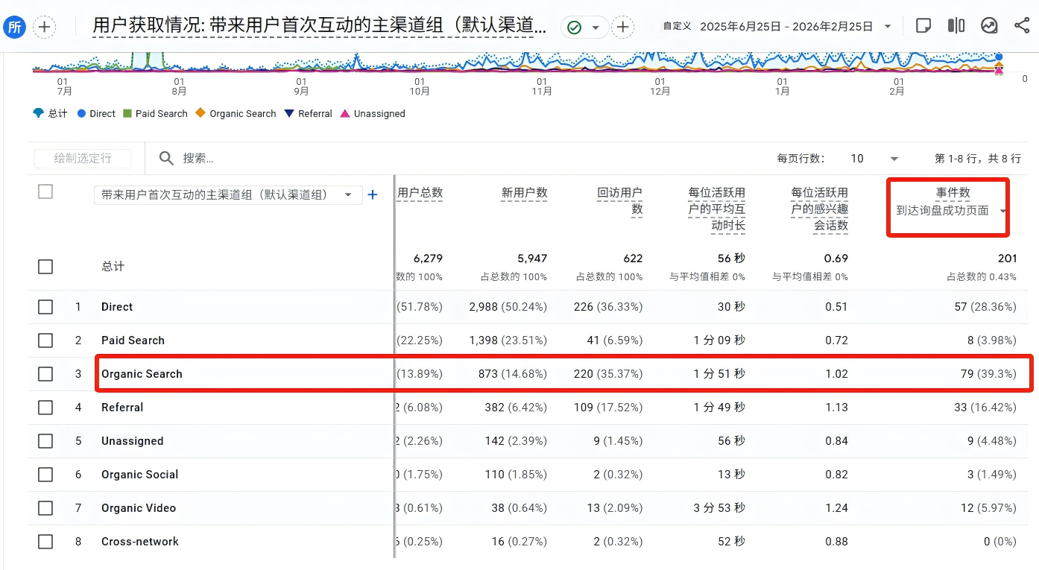Toggle the Paid Search legend swatch
This screenshot has width=1039, height=570.
pos(127,114)
